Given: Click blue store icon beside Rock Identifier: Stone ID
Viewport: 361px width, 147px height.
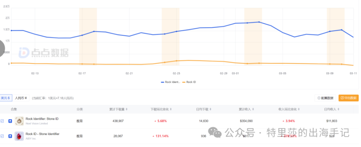Looking at the screenshot, I should (x=10, y=121).
